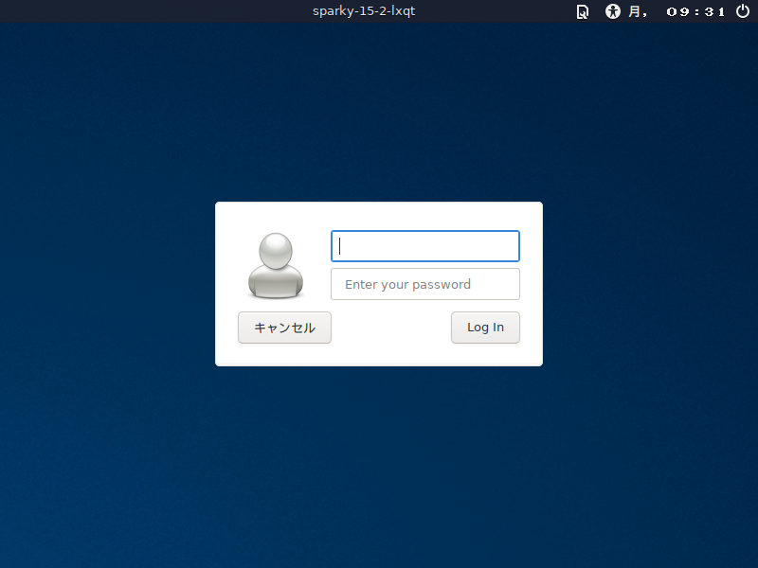758x568 pixels.
Task: Click the username input field
Action: click(424, 246)
